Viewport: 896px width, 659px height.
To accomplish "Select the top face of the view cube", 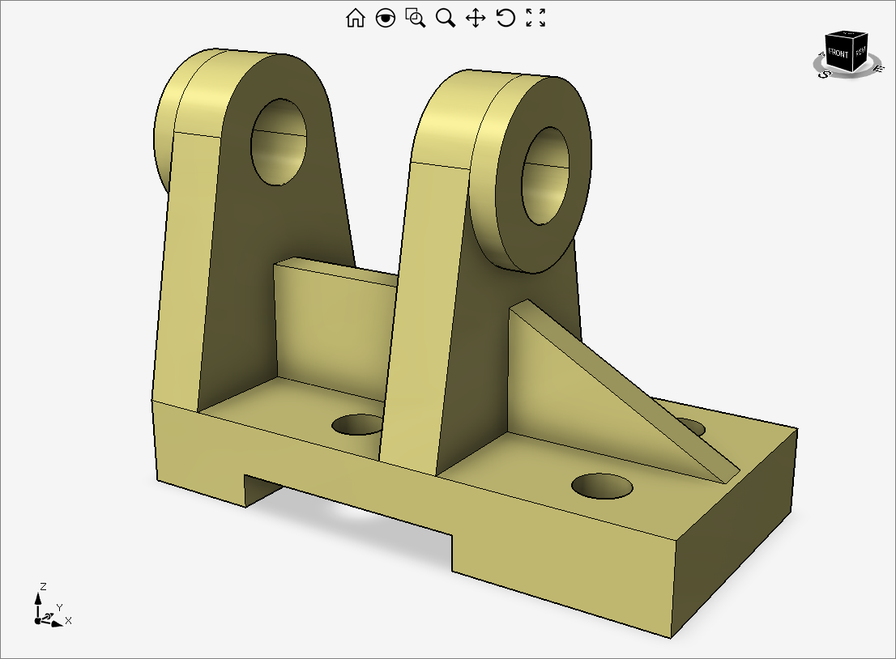I will 847,35.
